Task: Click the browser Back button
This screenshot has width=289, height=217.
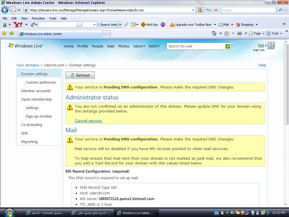Action: tap(5, 10)
